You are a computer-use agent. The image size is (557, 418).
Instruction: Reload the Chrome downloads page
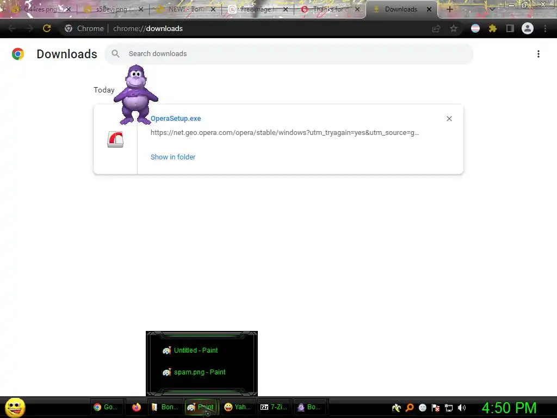[x=47, y=28]
